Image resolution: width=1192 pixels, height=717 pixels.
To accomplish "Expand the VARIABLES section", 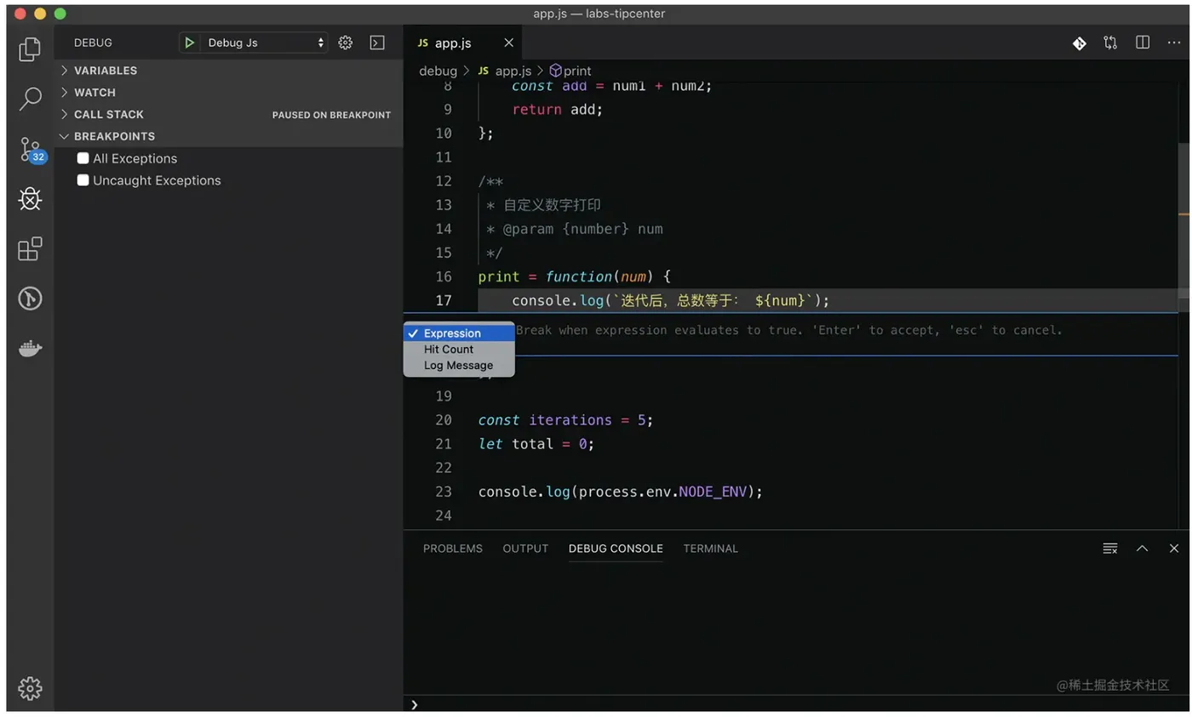I will pyautogui.click(x=229, y=71).
